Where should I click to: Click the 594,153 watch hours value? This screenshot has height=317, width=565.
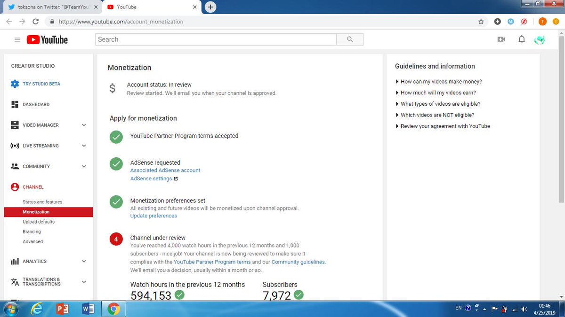coord(151,295)
